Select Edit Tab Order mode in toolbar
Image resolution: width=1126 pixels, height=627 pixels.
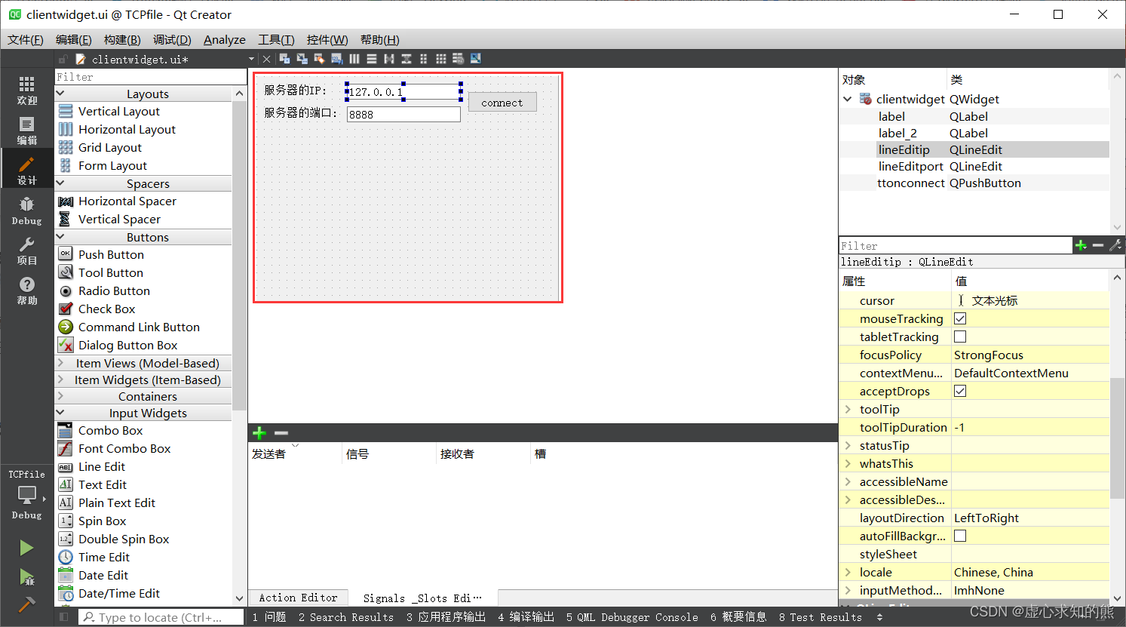336,59
